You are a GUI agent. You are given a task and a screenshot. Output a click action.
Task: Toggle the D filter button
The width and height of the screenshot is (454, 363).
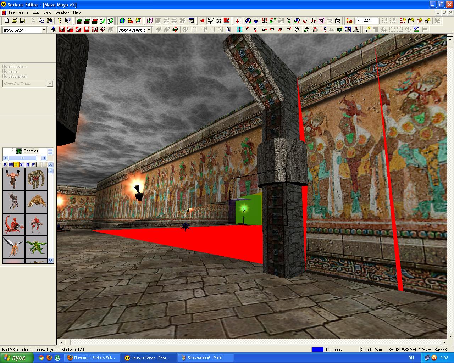[x=28, y=165]
